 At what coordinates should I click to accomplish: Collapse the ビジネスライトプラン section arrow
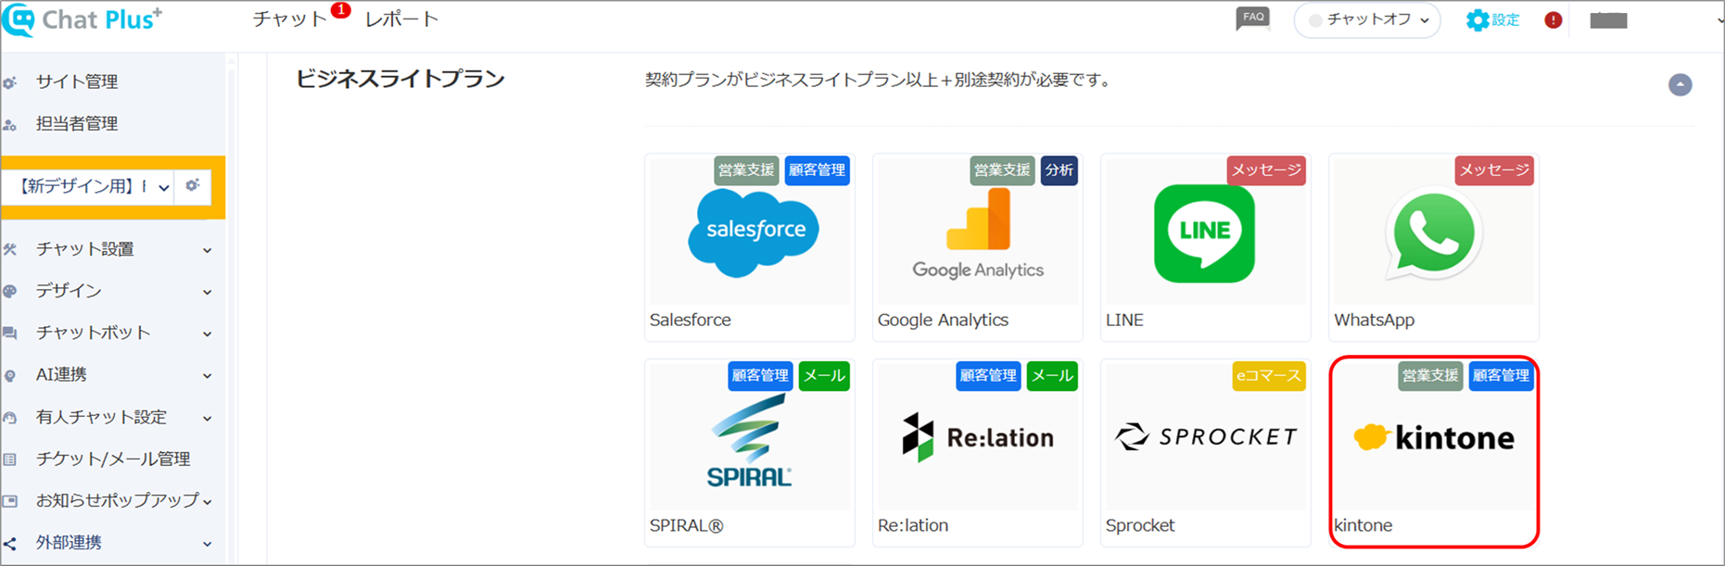(x=1680, y=85)
